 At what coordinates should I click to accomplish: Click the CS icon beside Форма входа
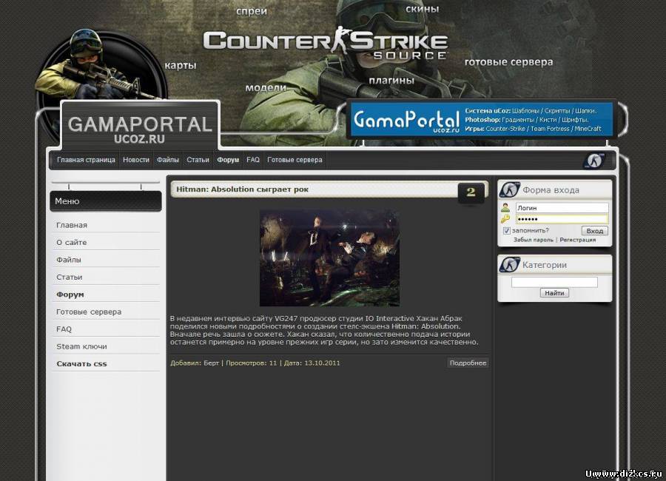pyautogui.click(x=510, y=190)
